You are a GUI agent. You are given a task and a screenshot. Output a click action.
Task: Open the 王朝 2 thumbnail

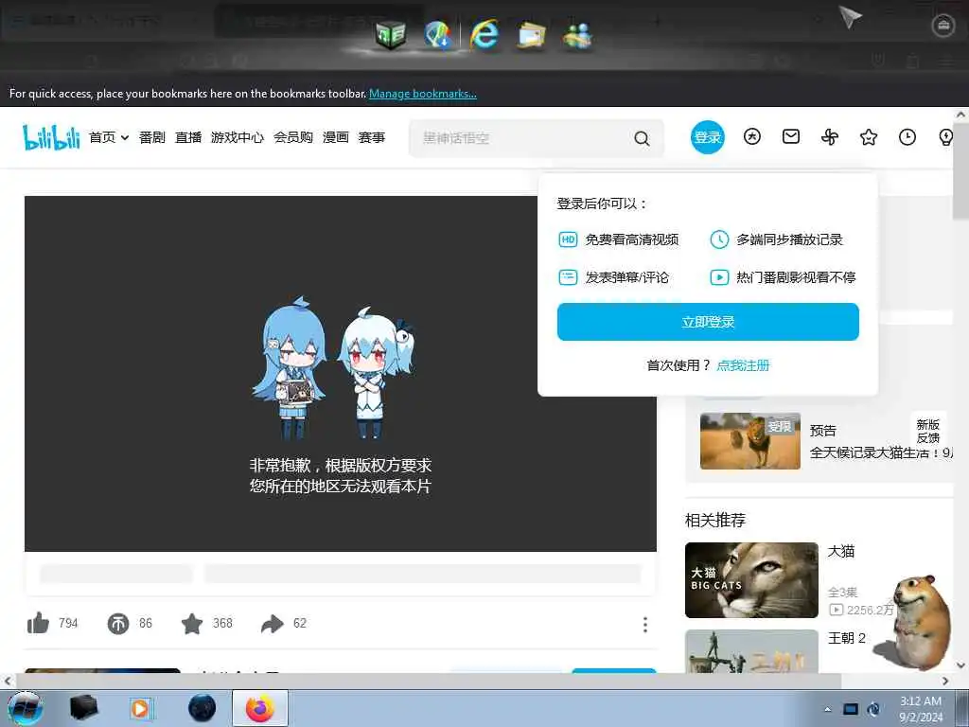click(x=751, y=651)
